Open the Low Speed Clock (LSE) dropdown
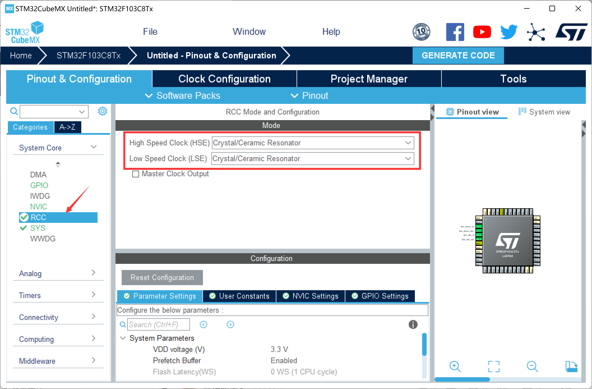592x389 pixels. click(x=313, y=159)
